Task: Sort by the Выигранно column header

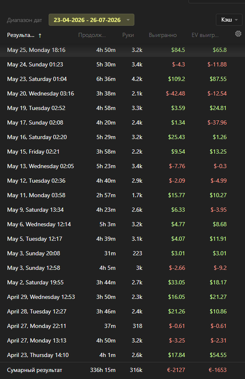Action: [163, 35]
